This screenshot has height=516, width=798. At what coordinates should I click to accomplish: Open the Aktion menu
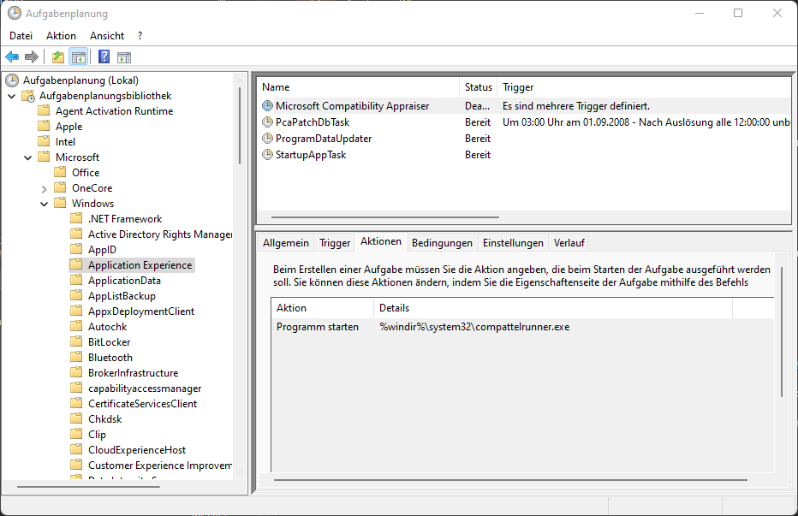coord(61,36)
